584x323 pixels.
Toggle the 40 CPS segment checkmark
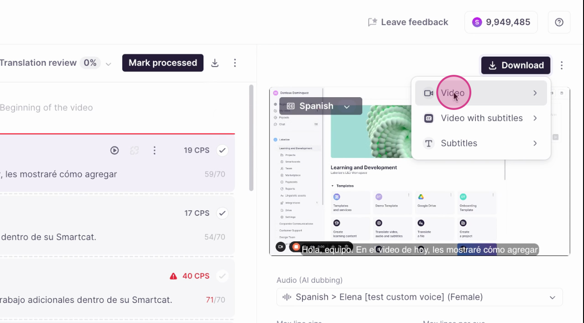pyautogui.click(x=222, y=276)
